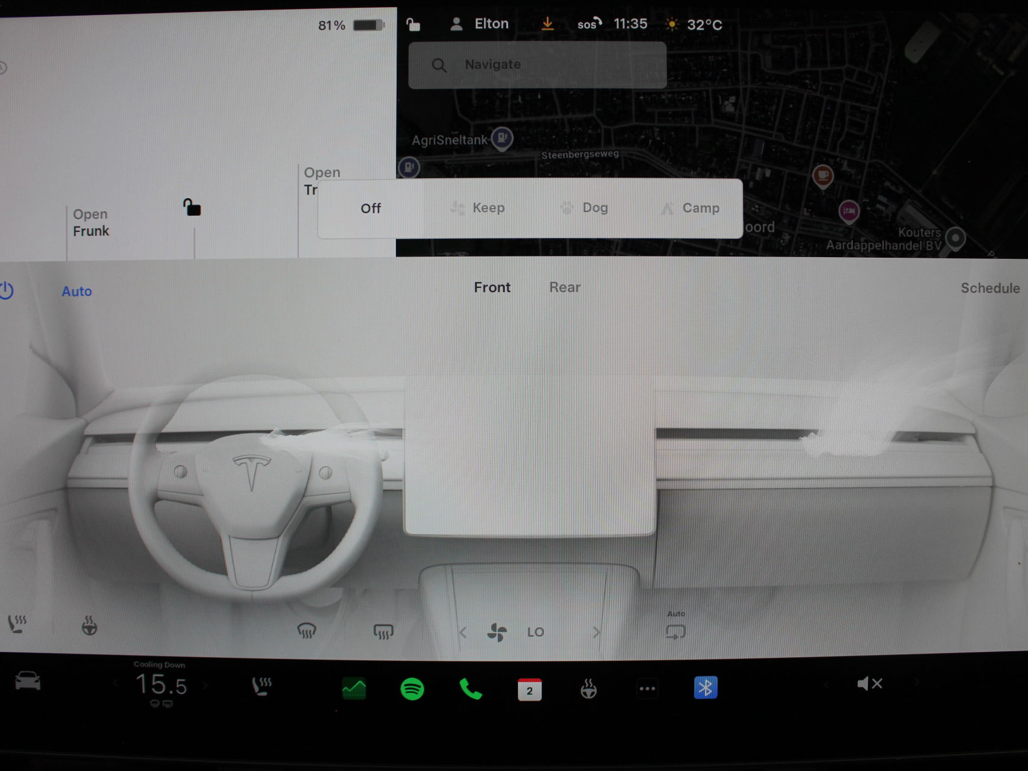Toggle front windshield defrost
This screenshot has height=771, width=1028.
[306, 631]
